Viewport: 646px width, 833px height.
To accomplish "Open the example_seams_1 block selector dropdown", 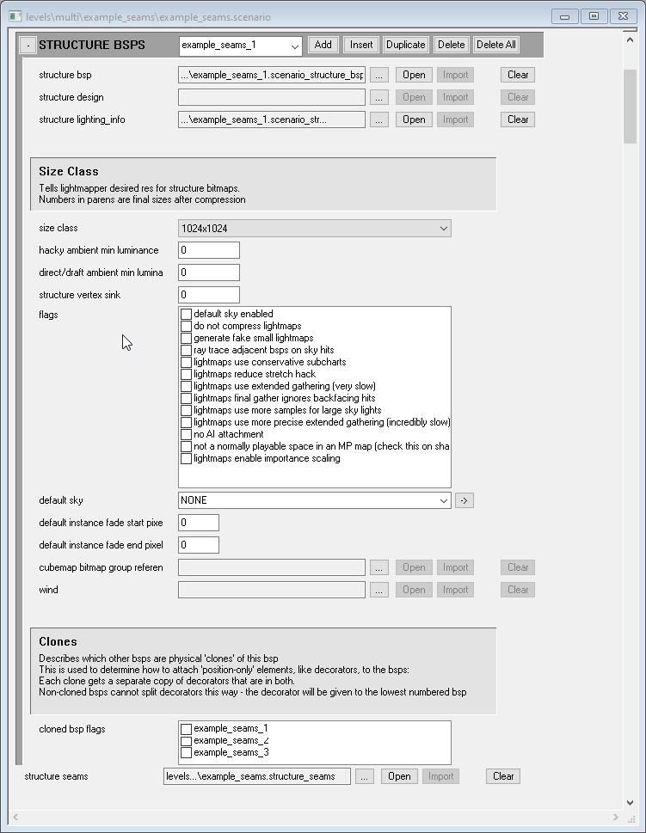I will point(294,46).
